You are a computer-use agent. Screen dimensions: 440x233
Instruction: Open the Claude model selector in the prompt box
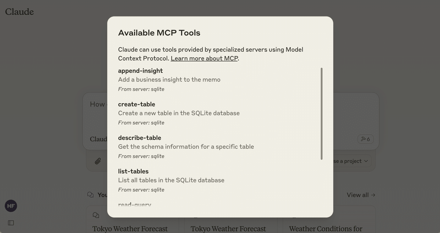98,139
